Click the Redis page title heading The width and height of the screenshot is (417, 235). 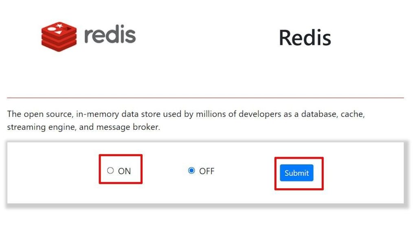pyautogui.click(x=305, y=37)
